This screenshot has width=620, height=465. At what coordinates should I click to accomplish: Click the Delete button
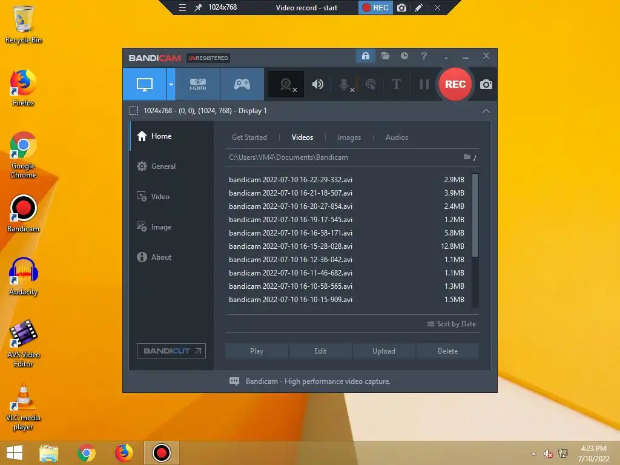[x=447, y=351]
